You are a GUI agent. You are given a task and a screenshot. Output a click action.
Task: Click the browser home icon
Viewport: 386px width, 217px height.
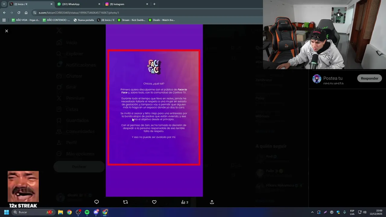pos(26,13)
